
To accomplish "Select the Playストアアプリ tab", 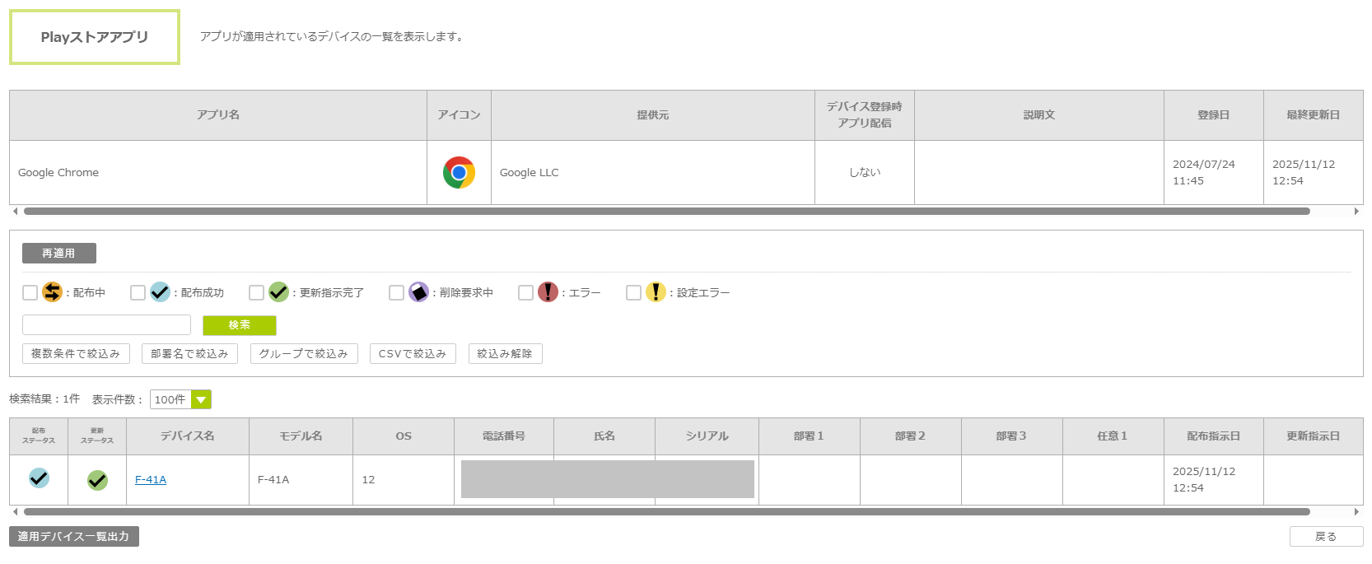I will tap(95, 37).
